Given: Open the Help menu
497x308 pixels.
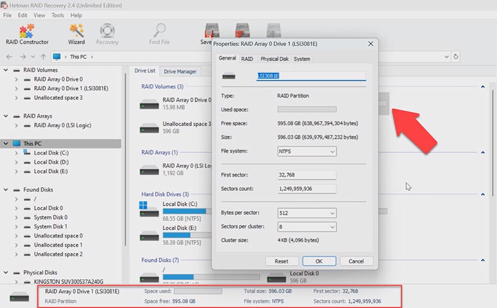Looking at the screenshot, I should click(76, 15).
